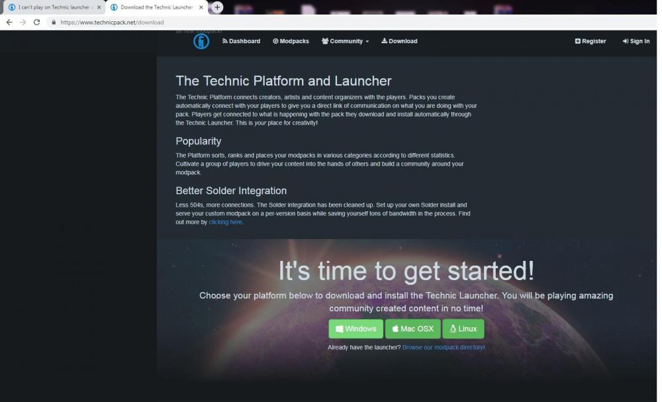Click the browser back arrow
Image resolution: width=662 pixels, height=402 pixels.
pyautogui.click(x=9, y=23)
